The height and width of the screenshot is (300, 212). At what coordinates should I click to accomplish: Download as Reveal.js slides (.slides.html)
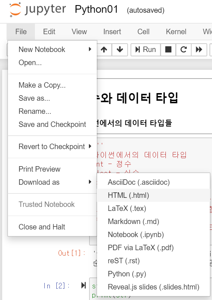pyautogui.click(x=153, y=287)
